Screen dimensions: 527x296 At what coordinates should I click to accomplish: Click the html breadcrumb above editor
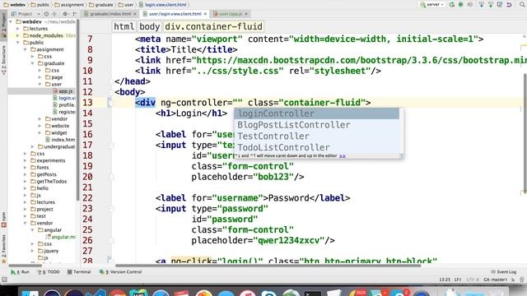tap(124, 26)
